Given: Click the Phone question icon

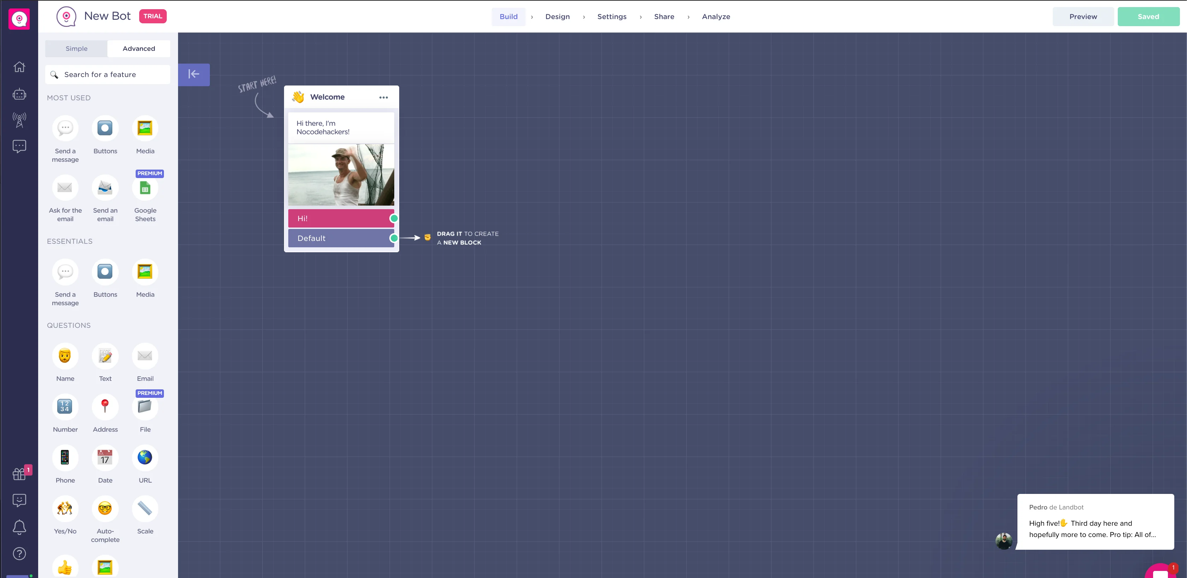Looking at the screenshot, I should click(65, 458).
